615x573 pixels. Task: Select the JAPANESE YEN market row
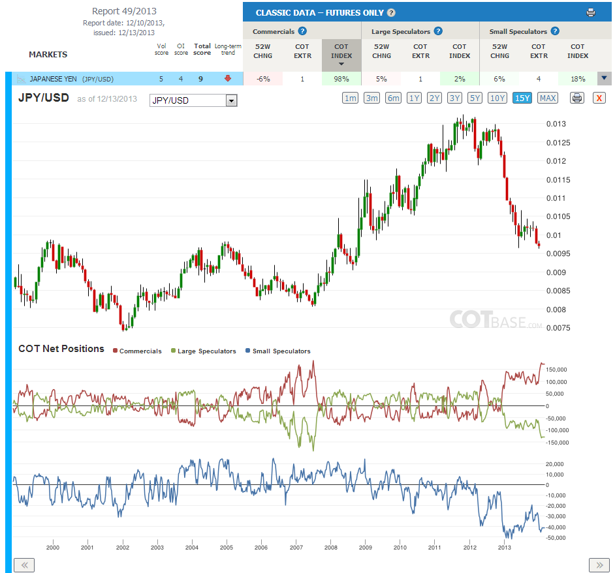[x=127, y=79]
